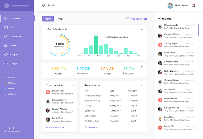Click the LinkedIn icon in footer
Image resolution: width=203 pixels, height=139 pixels.
point(14,128)
